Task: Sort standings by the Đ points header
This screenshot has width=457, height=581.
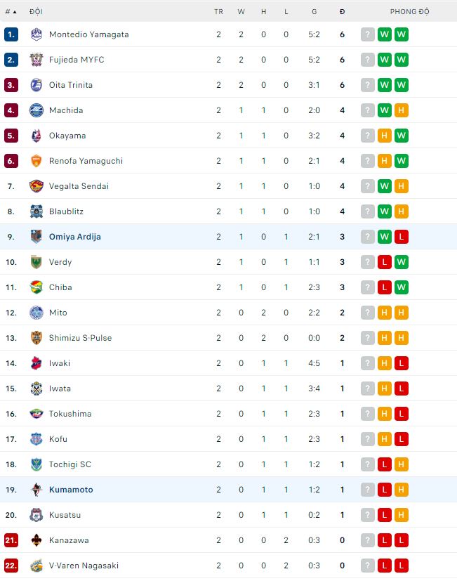Action: 342,12
